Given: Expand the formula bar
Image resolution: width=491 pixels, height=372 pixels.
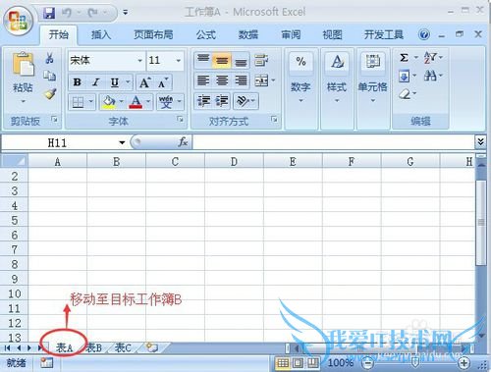Looking at the screenshot, I should tap(480, 142).
